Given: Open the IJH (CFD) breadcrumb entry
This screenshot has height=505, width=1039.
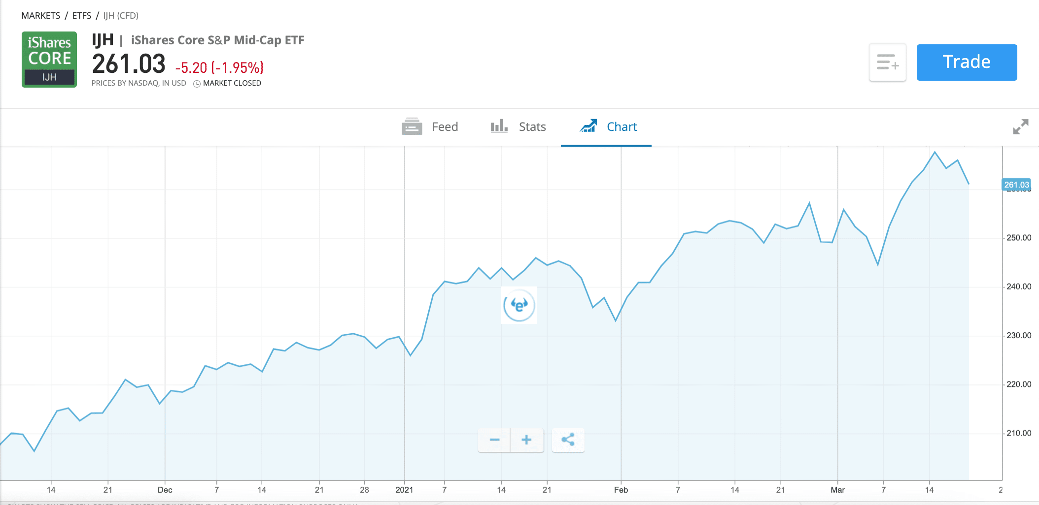Looking at the screenshot, I should coord(120,15).
